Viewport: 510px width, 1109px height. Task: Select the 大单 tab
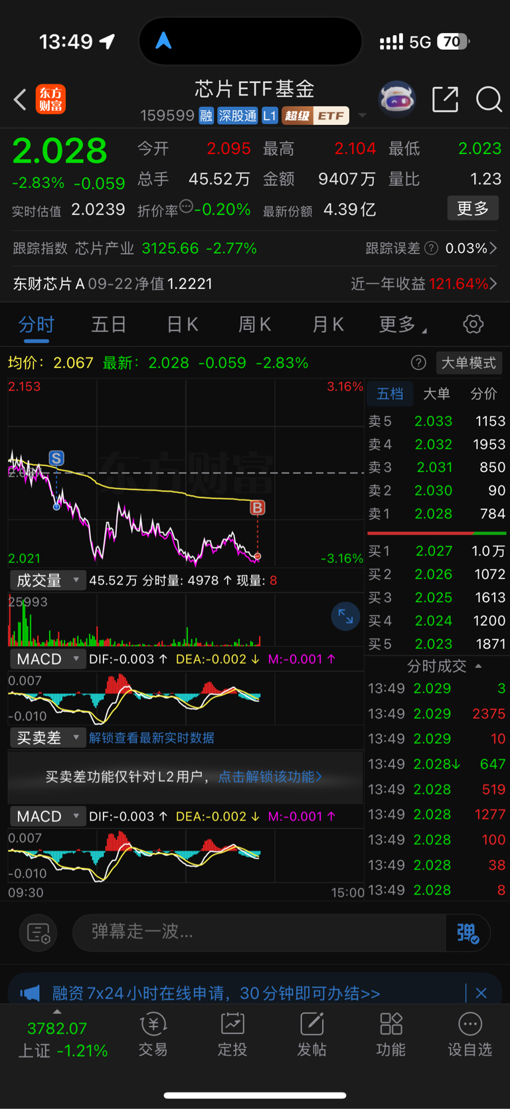(x=436, y=394)
